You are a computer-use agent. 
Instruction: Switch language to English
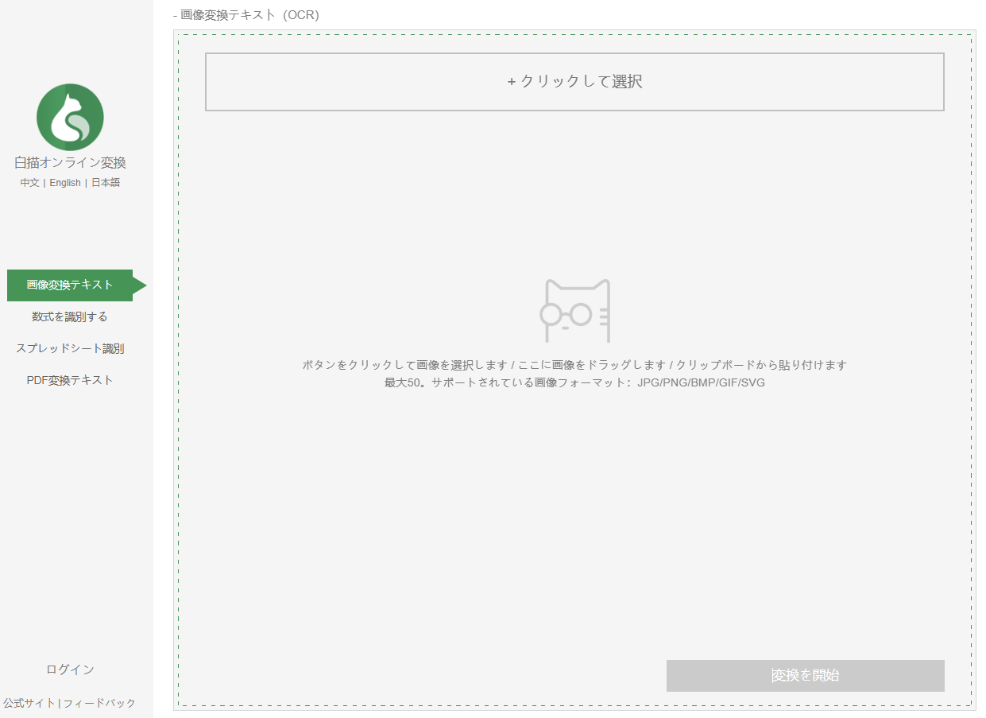click(65, 183)
